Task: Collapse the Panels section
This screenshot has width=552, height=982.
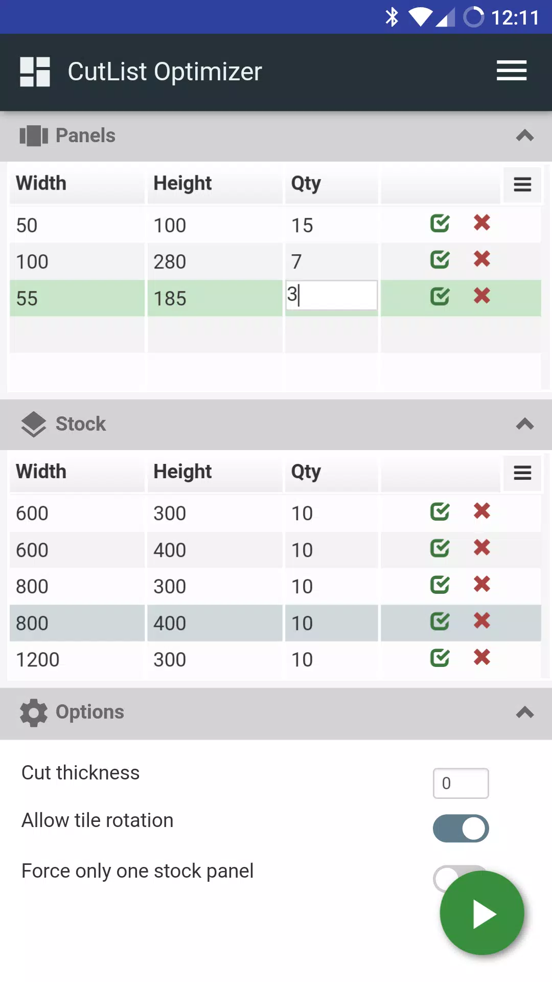Action: click(525, 136)
